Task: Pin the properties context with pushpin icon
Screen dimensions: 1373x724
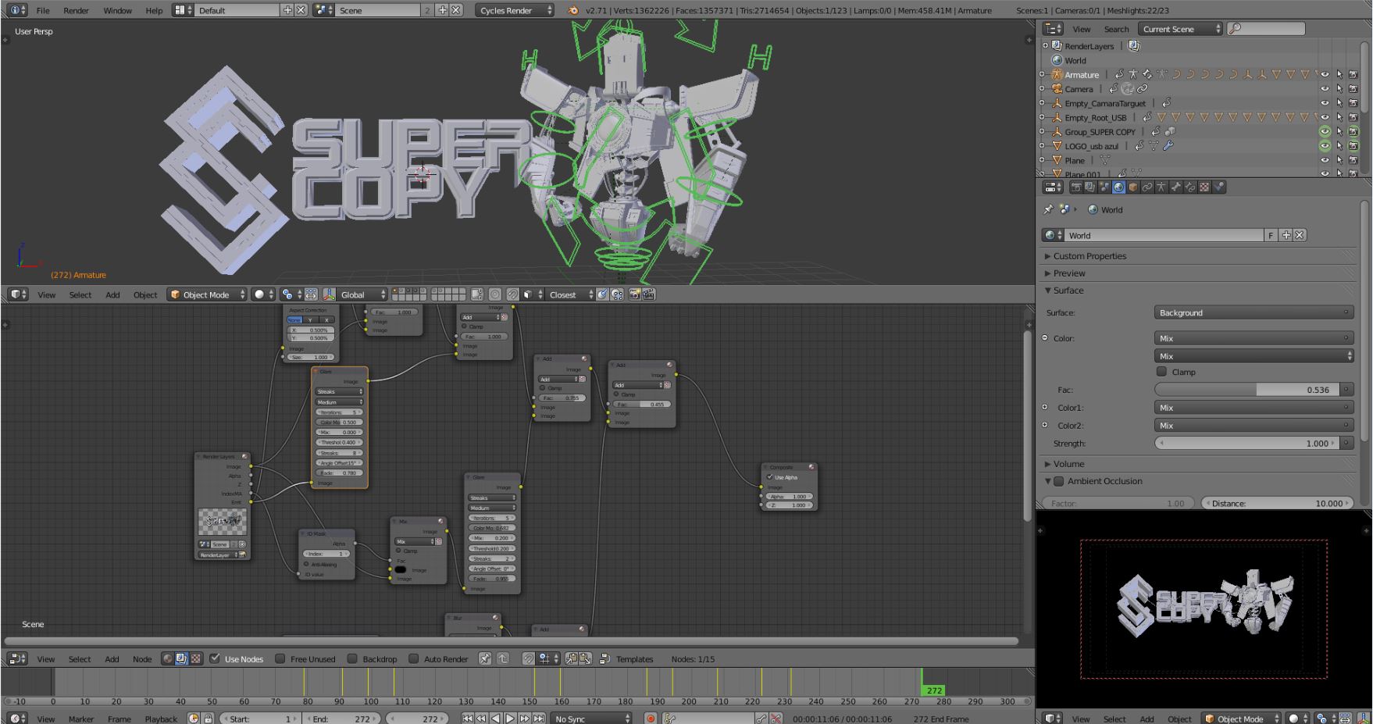Action: (x=1048, y=209)
